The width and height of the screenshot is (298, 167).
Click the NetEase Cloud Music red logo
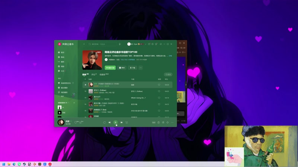[60, 44]
